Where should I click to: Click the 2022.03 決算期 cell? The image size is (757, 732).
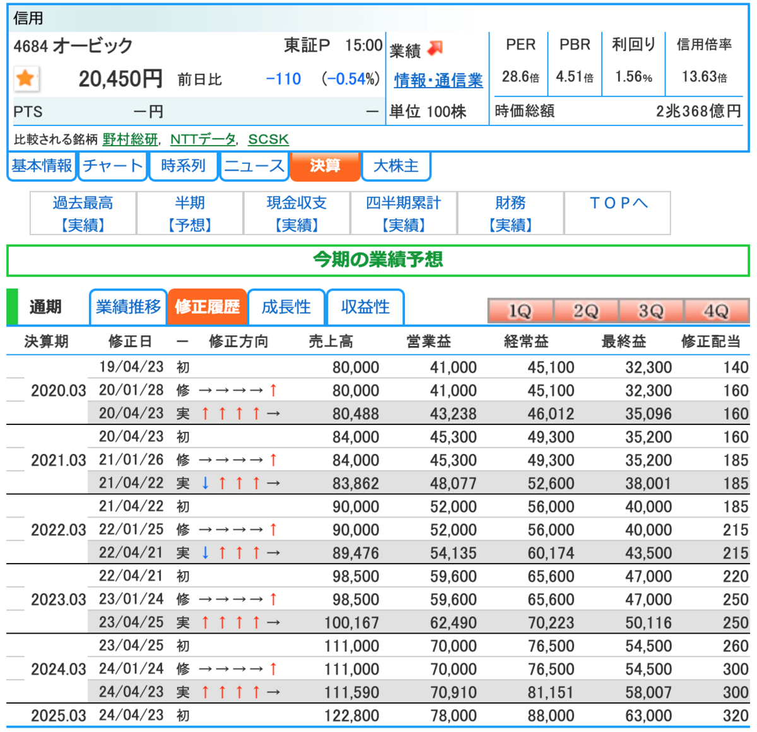(x=58, y=530)
